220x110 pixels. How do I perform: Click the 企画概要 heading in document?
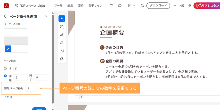[112, 32]
